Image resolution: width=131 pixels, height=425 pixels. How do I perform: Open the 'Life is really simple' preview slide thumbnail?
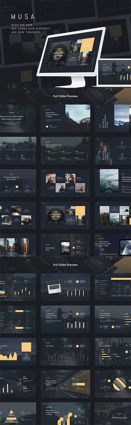(65, 216)
